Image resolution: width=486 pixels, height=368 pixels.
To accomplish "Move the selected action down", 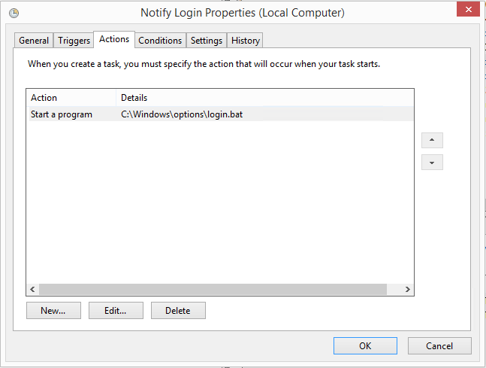I will coord(432,163).
